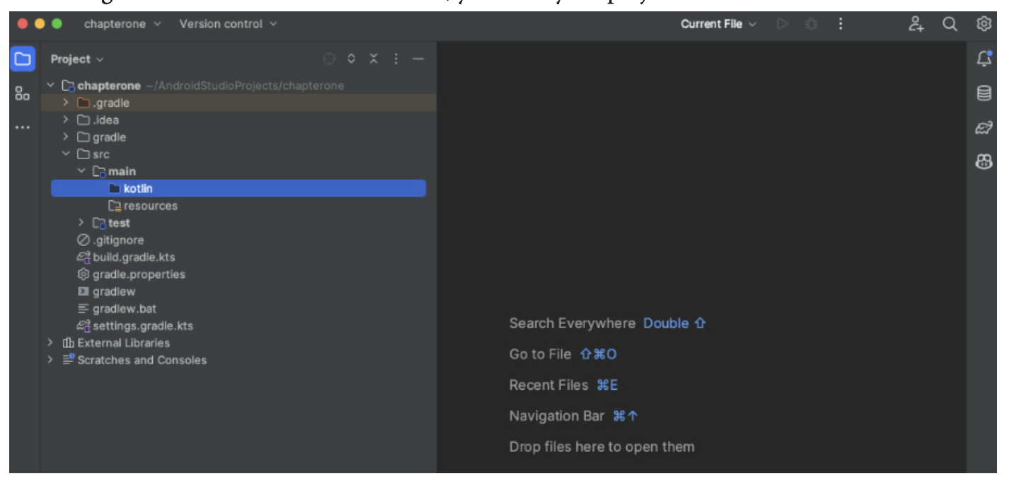Open the IDE settings gear icon

[984, 24]
